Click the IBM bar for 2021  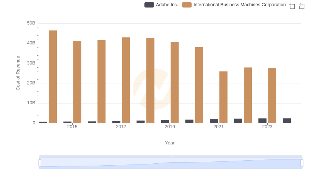point(224,97)
